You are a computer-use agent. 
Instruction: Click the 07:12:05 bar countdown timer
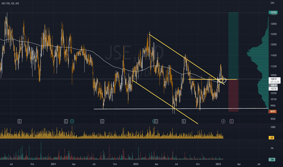pyautogui.click(x=275, y=82)
